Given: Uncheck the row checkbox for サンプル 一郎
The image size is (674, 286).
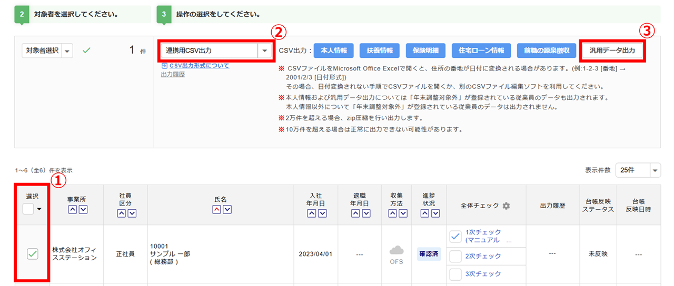Looking at the screenshot, I should [x=32, y=254].
